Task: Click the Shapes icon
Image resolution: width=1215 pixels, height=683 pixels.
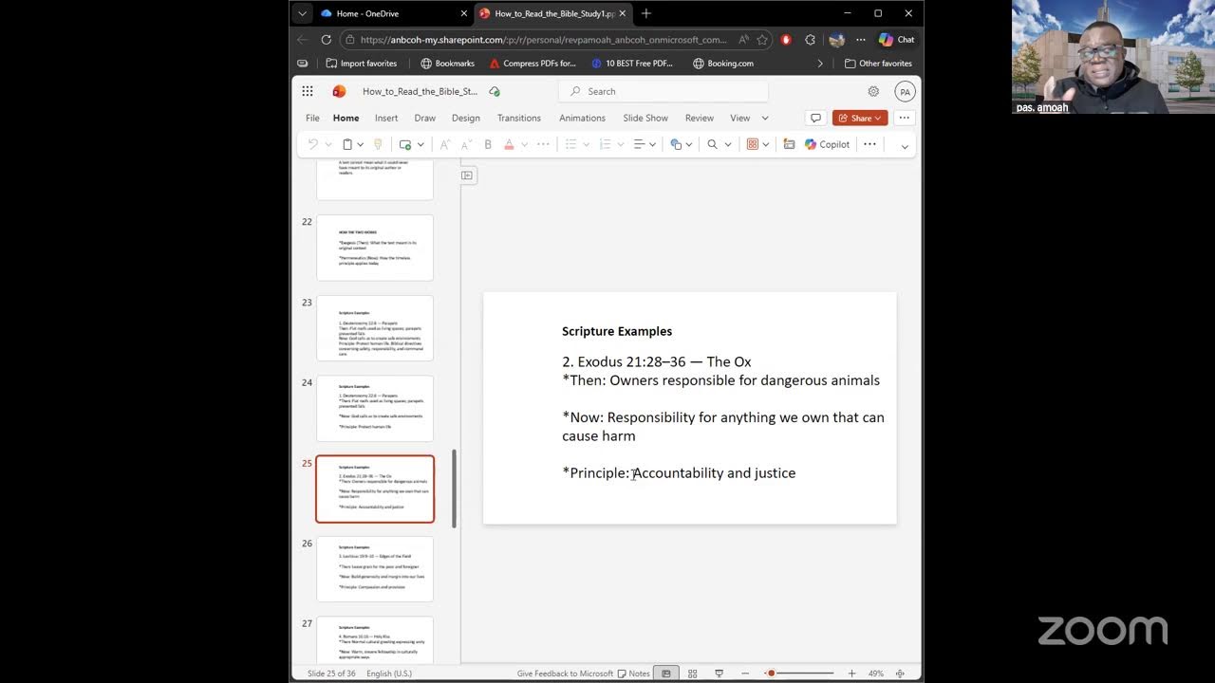Action: tap(676, 144)
